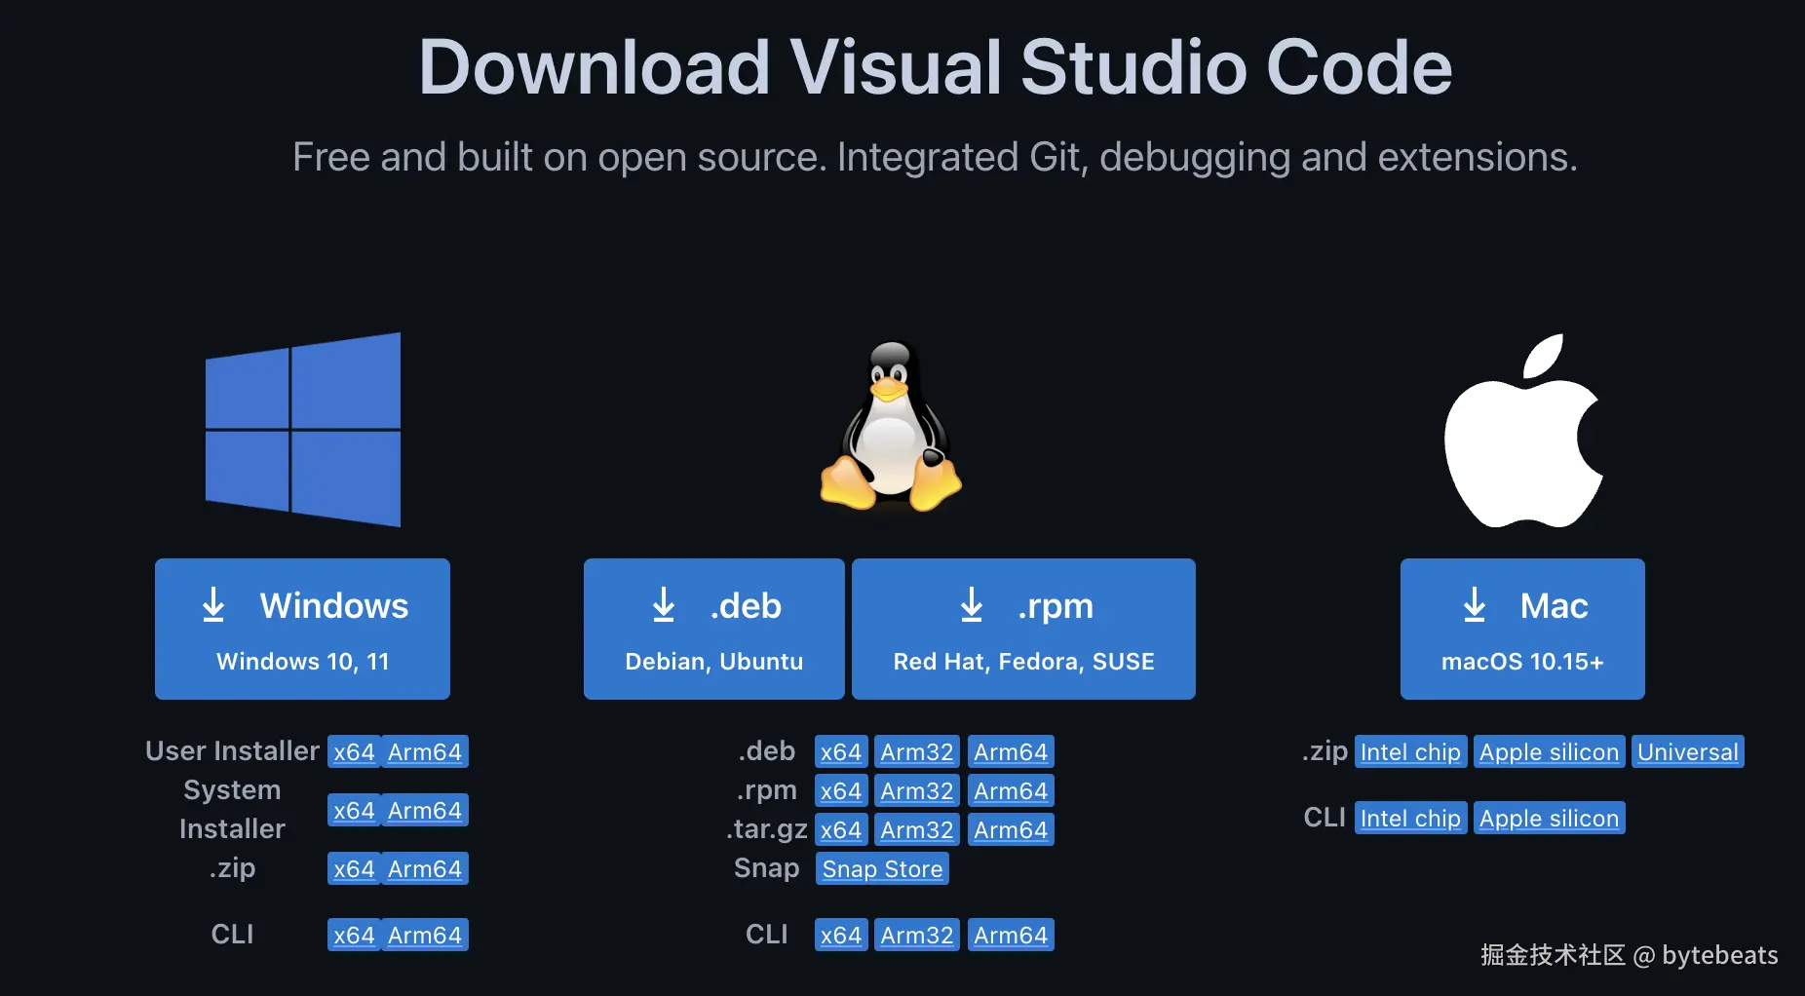Click the "System Installer" label
The height and width of the screenshot is (996, 1805).
click(232, 810)
